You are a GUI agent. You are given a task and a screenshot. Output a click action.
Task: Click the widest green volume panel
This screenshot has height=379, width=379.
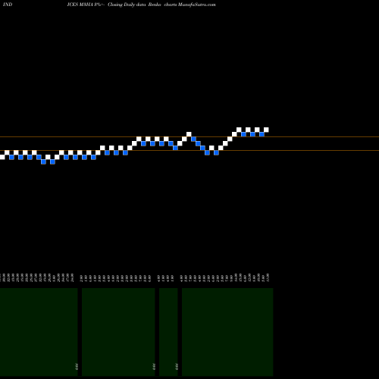point(227,332)
